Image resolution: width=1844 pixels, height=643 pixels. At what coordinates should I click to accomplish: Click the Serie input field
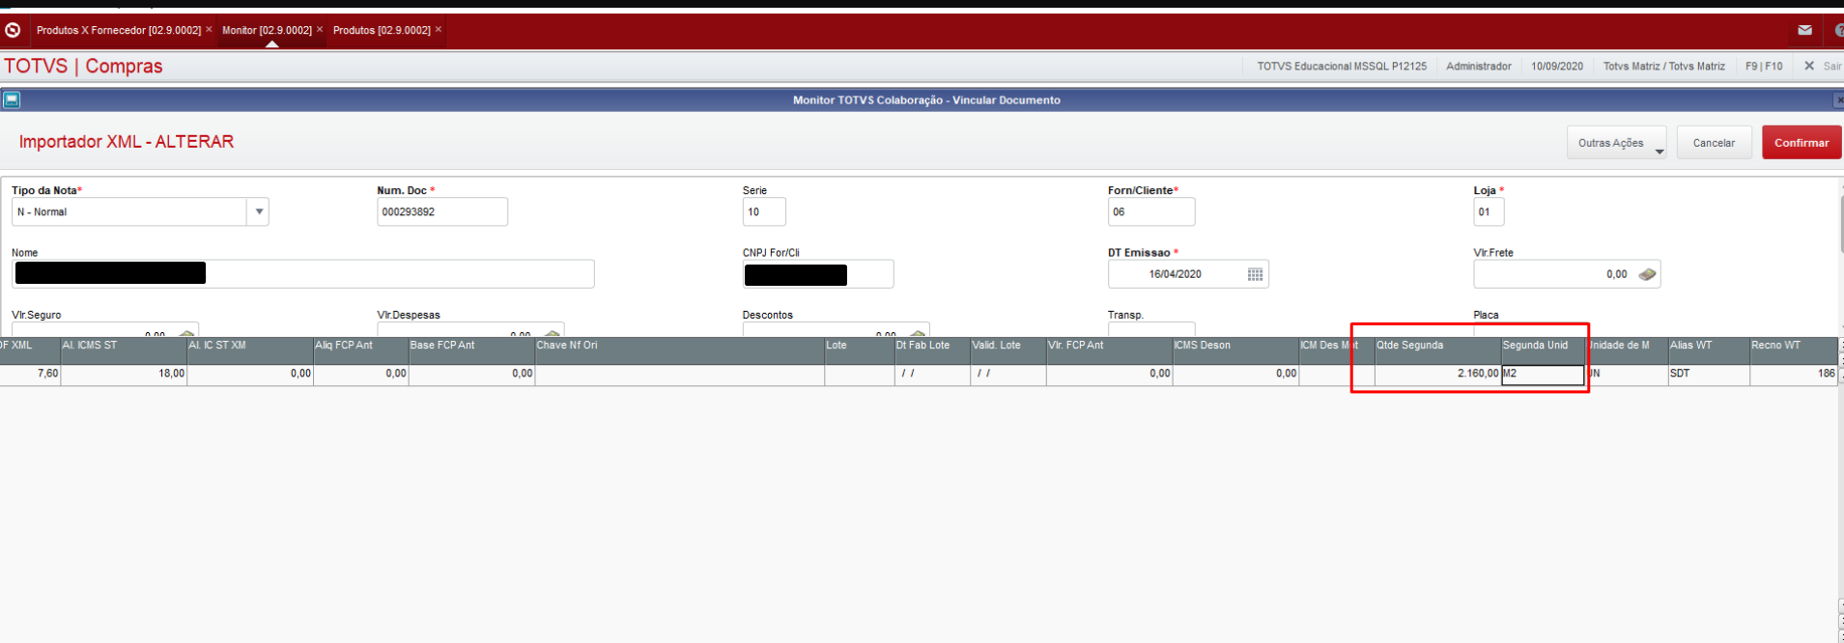point(764,211)
